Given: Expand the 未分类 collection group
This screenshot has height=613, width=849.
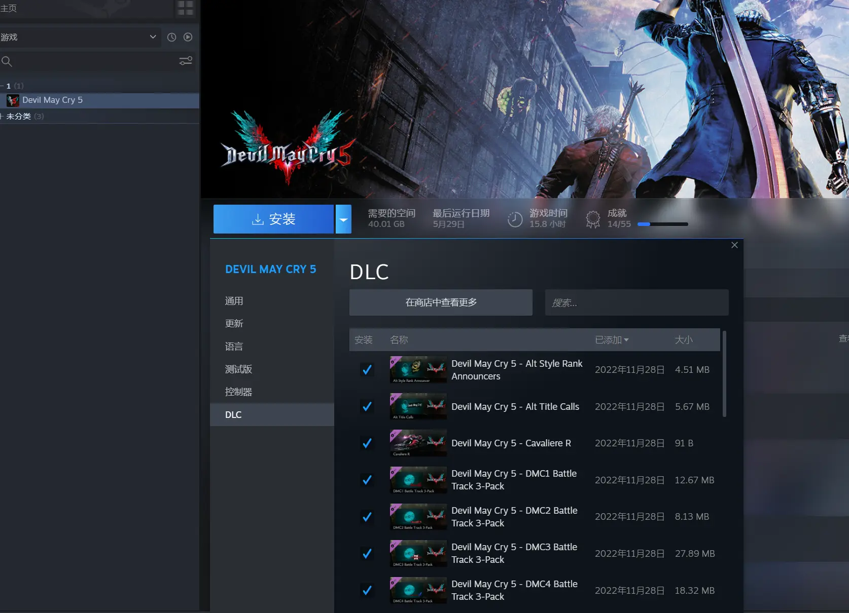Looking at the screenshot, I should pyautogui.click(x=3, y=116).
